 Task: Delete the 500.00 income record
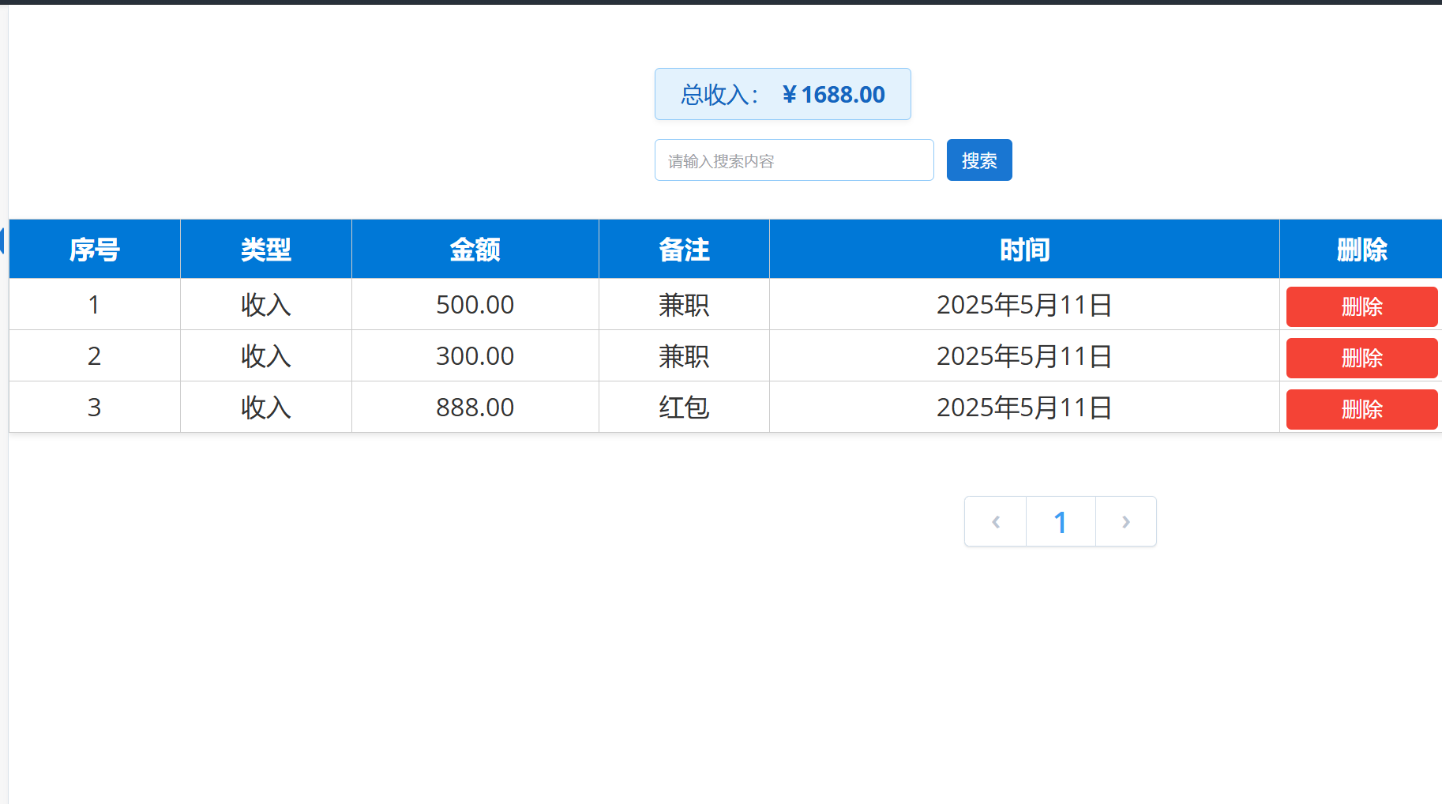(x=1361, y=306)
